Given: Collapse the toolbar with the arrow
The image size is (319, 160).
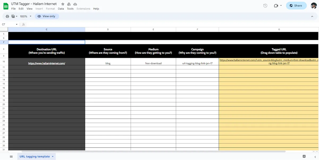Looking at the screenshot, I should [x=312, y=16].
